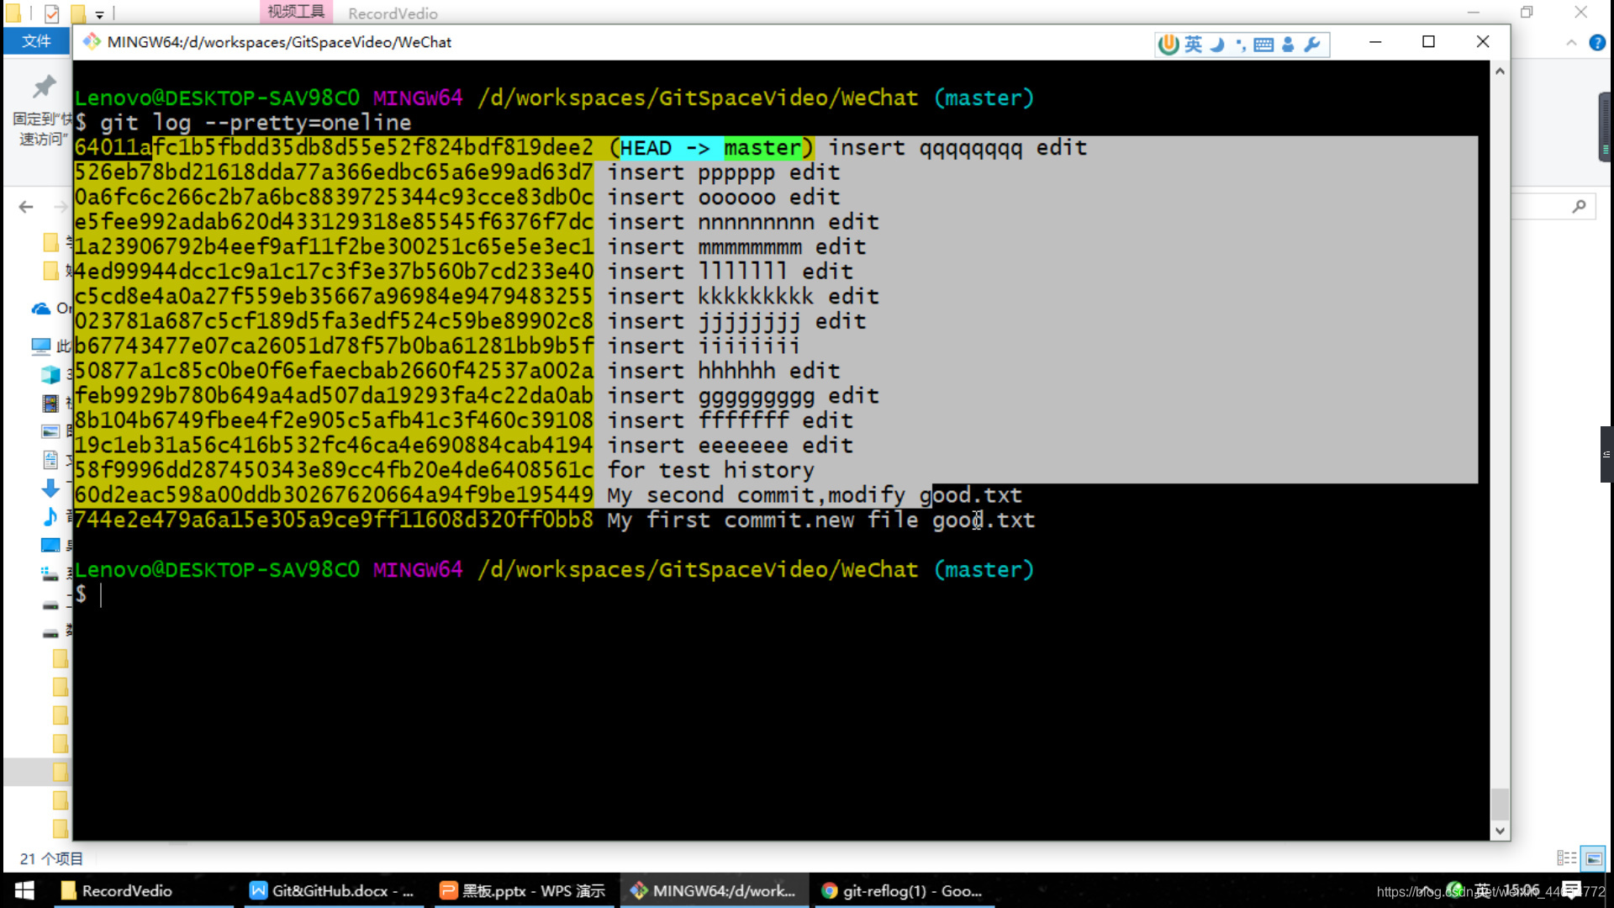Click commit line 'insert oooooo edit'
Image resolution: width=1614 pixels, height=908 pixels.
[724, 198]
